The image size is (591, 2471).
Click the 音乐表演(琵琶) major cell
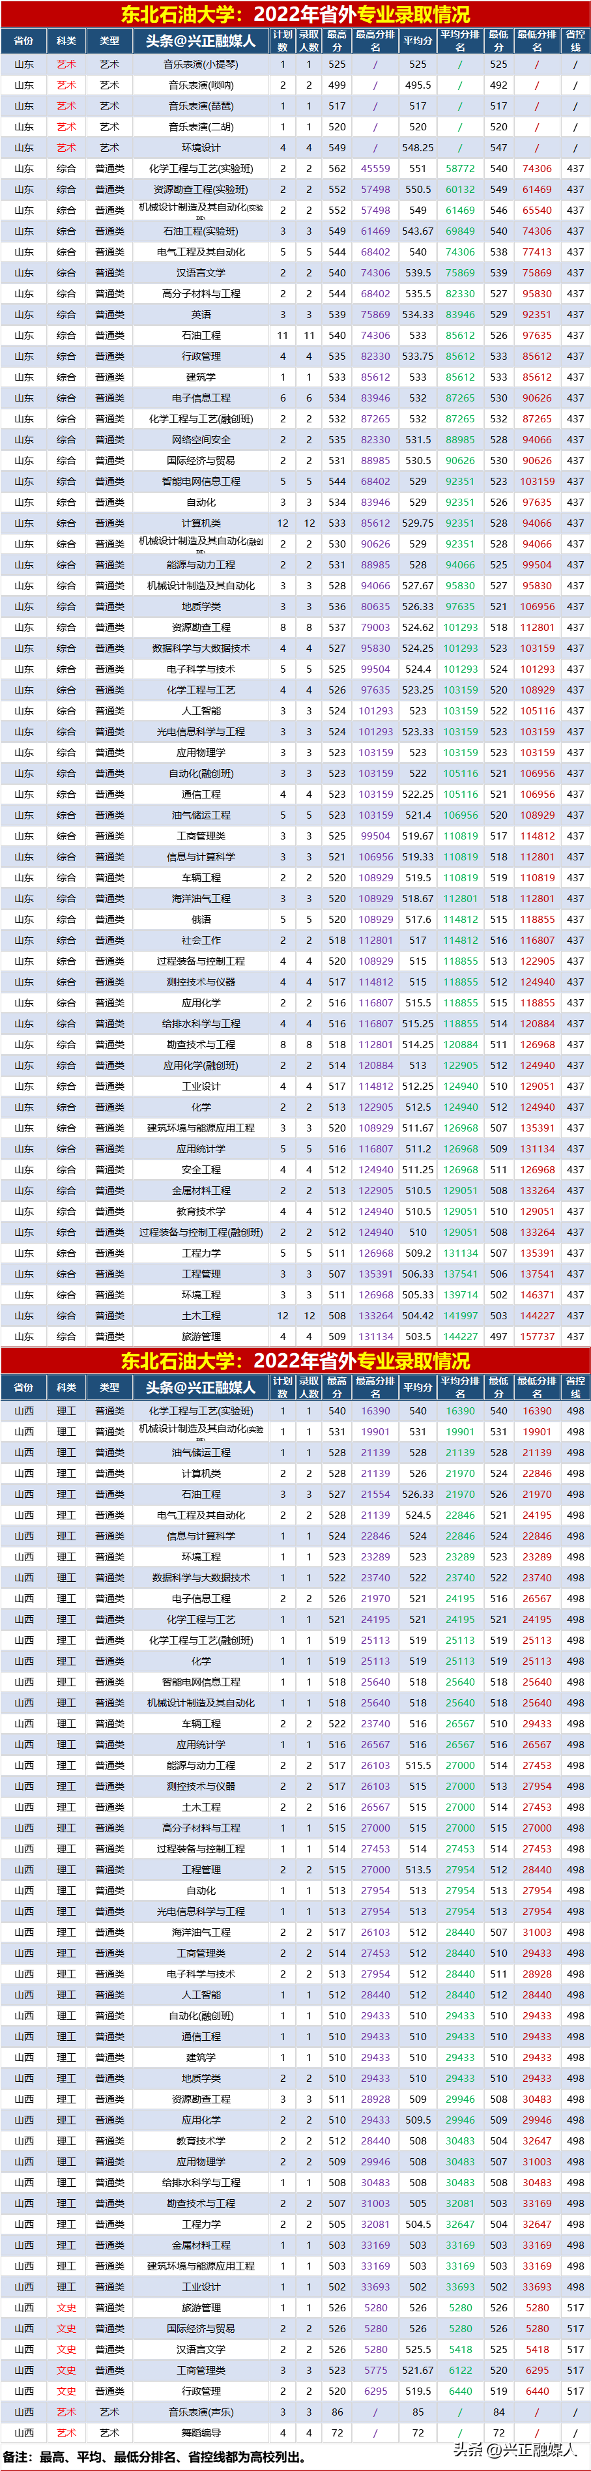point(201,106)
